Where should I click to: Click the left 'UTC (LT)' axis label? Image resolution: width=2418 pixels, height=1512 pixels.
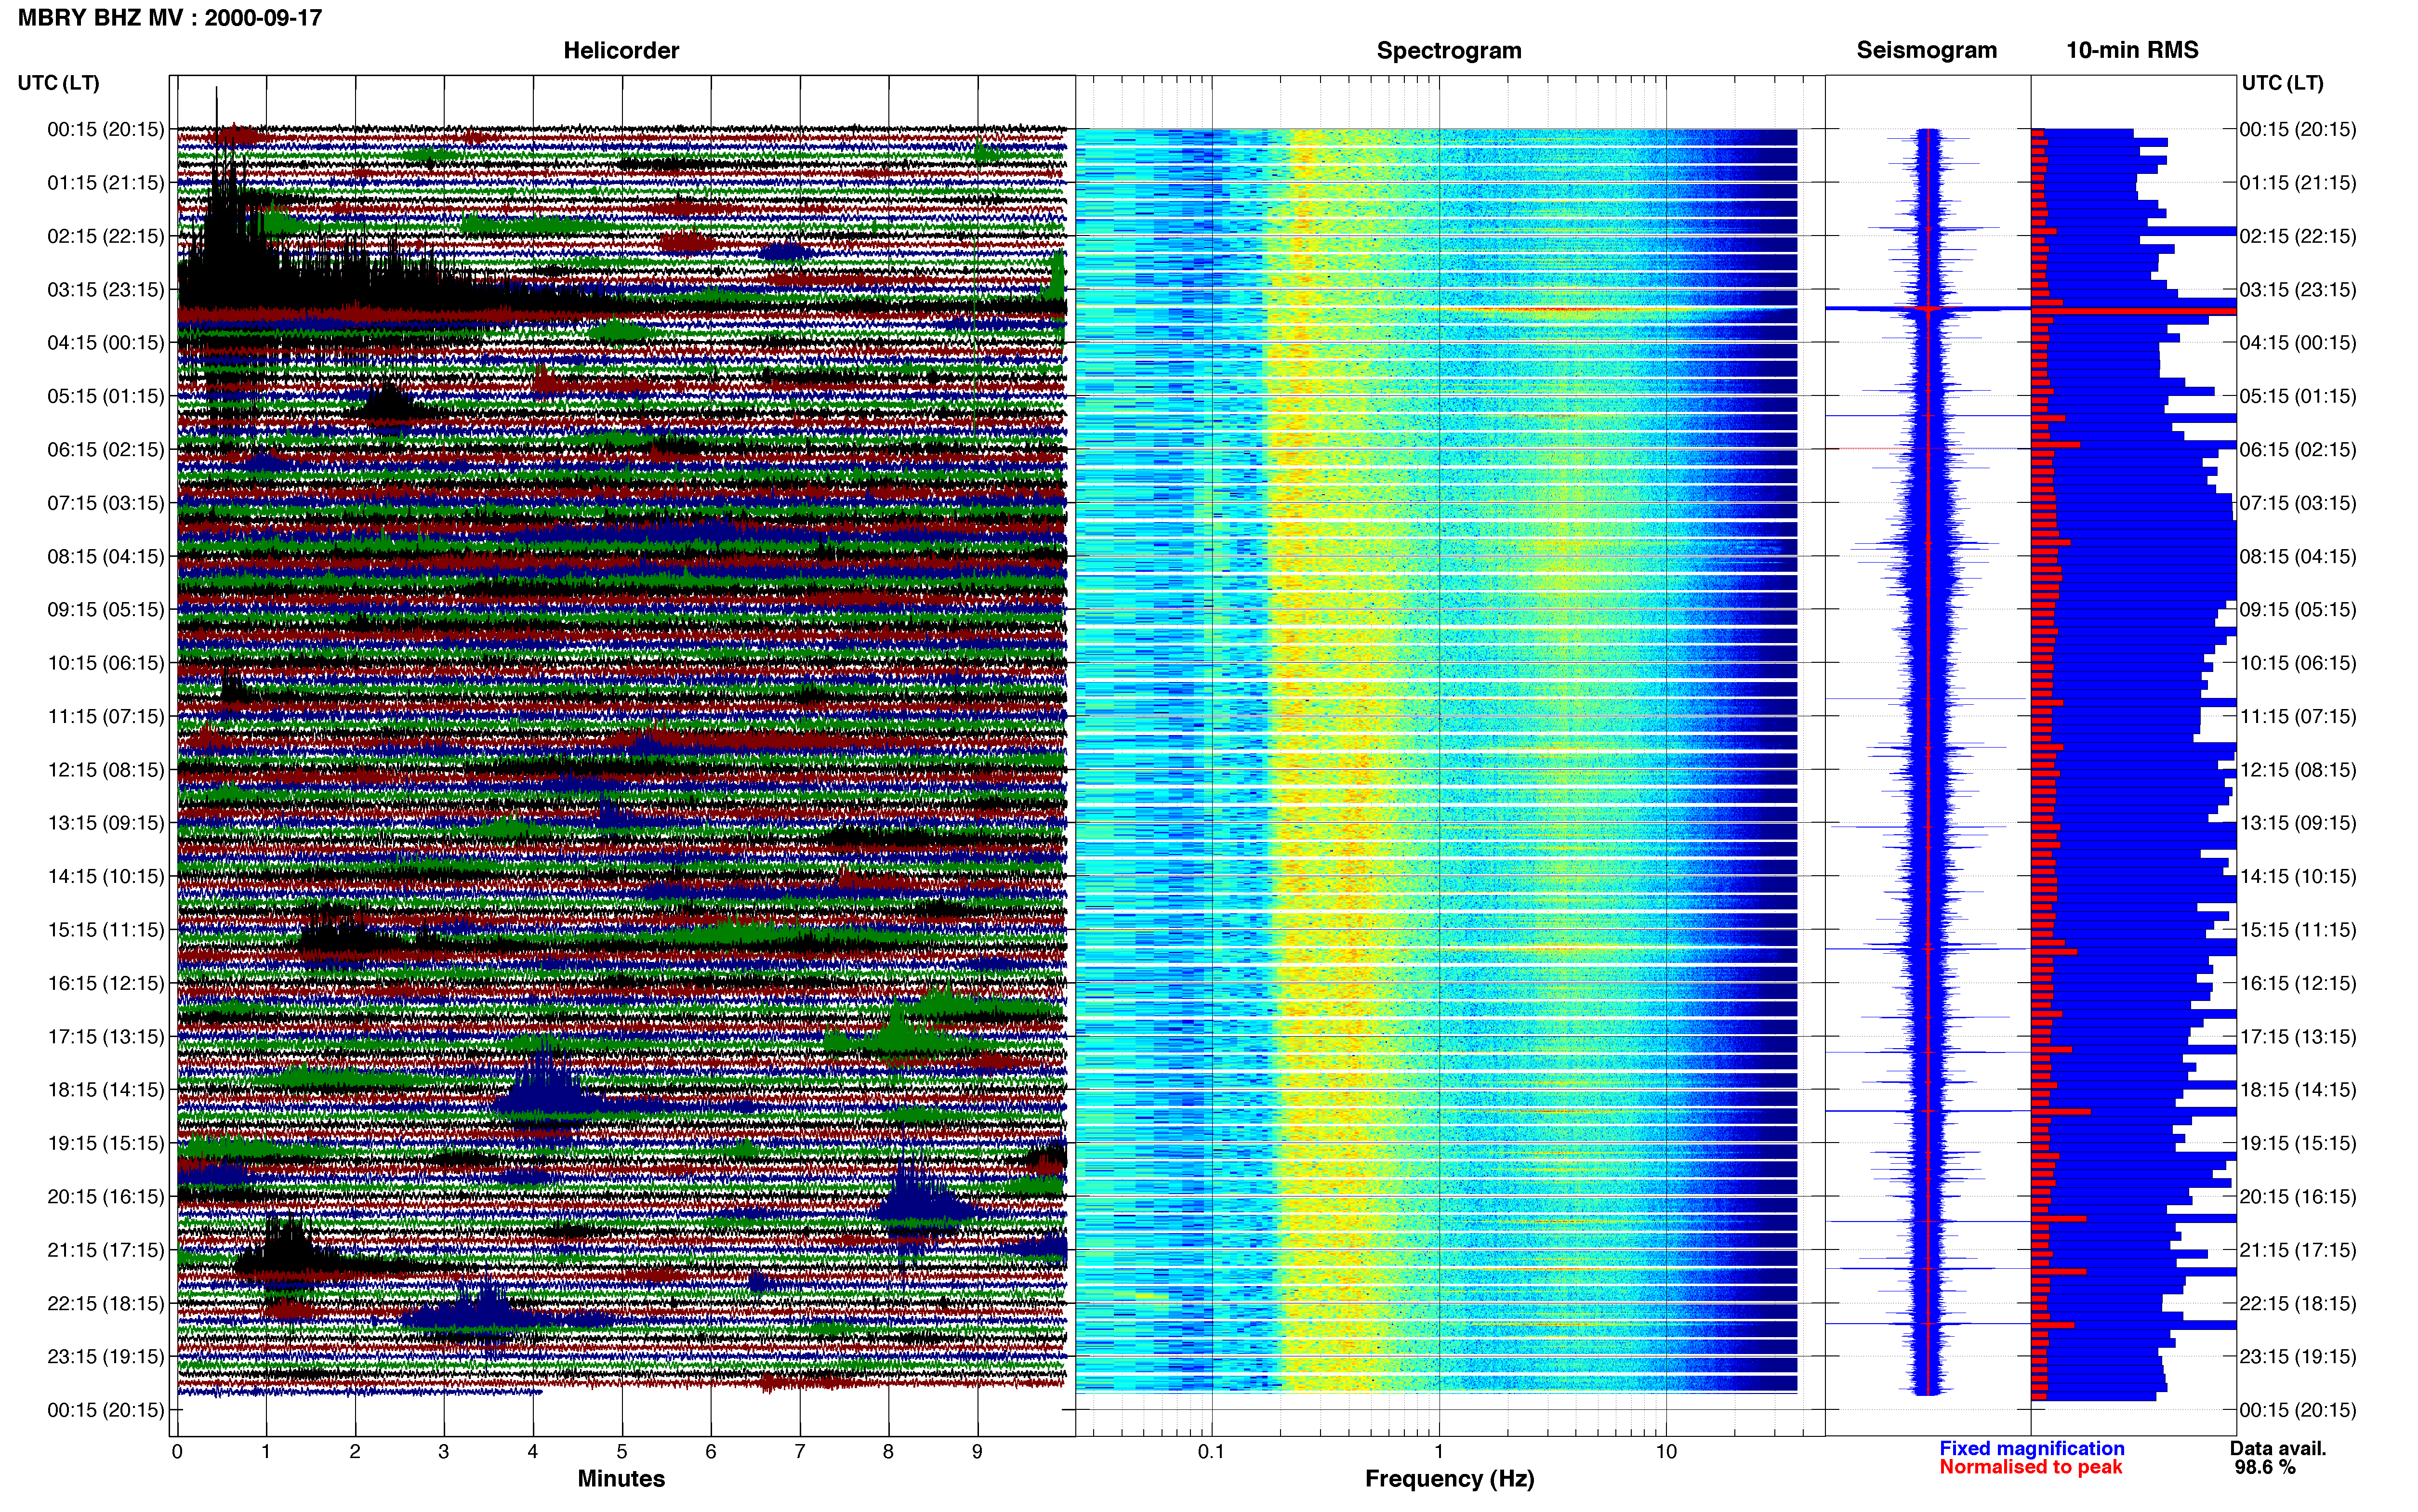[59, 83]
